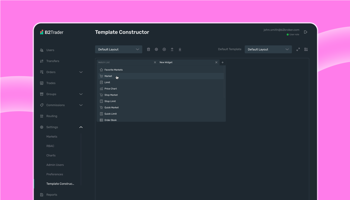Go to the Transfers page

click(x=53, y=61)
